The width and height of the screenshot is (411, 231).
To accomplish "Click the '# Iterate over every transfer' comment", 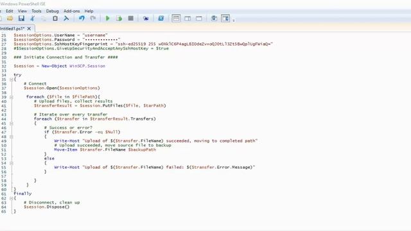I will click(x=71, y=114).
